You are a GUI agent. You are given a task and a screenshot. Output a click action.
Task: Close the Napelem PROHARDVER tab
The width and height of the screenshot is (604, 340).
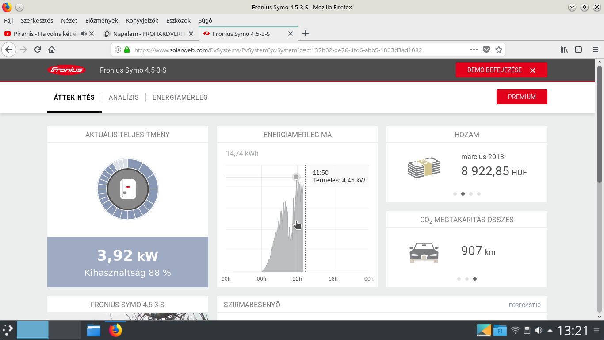click(191, 34)
